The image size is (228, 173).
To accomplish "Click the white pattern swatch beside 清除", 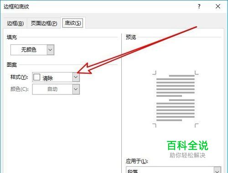I will click(36, 77).
